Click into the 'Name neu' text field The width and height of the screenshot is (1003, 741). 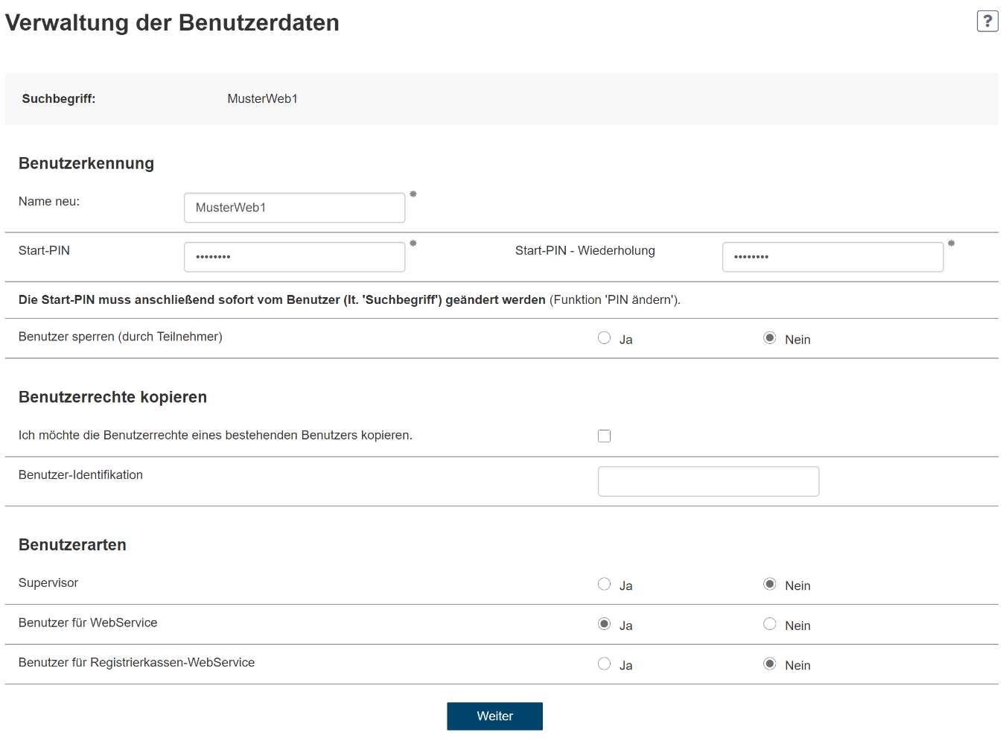click(294, 207)
